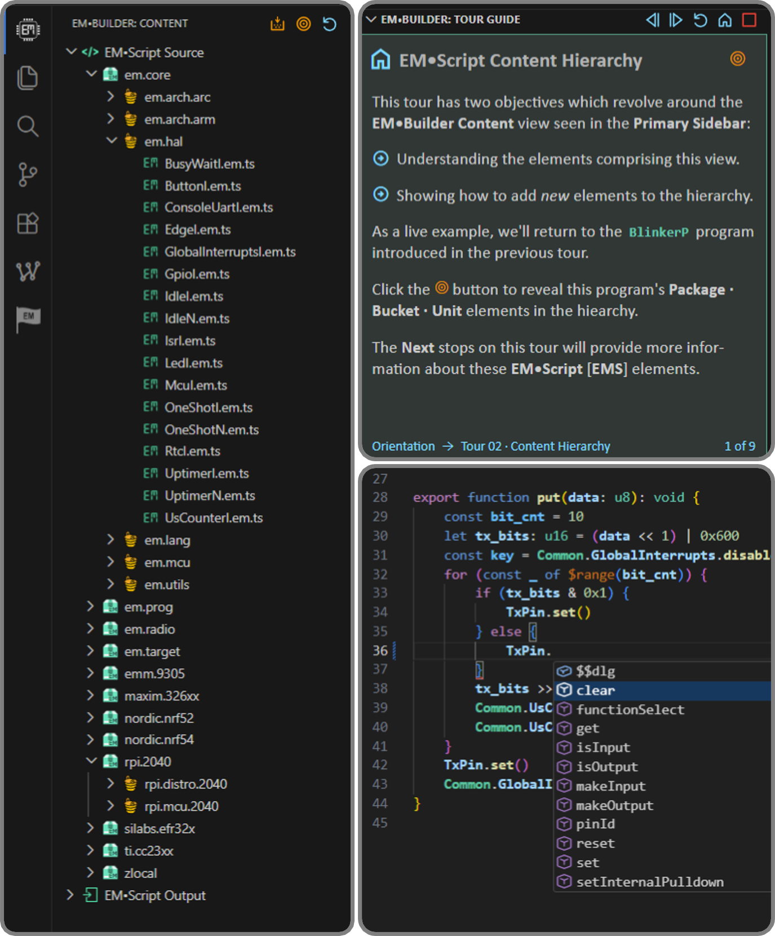Image resolution: width=775 pixels, height=936 pixels.
Task: Go to previous tour stop arrow
Action: pyautogui.click(x=652, y=20)
